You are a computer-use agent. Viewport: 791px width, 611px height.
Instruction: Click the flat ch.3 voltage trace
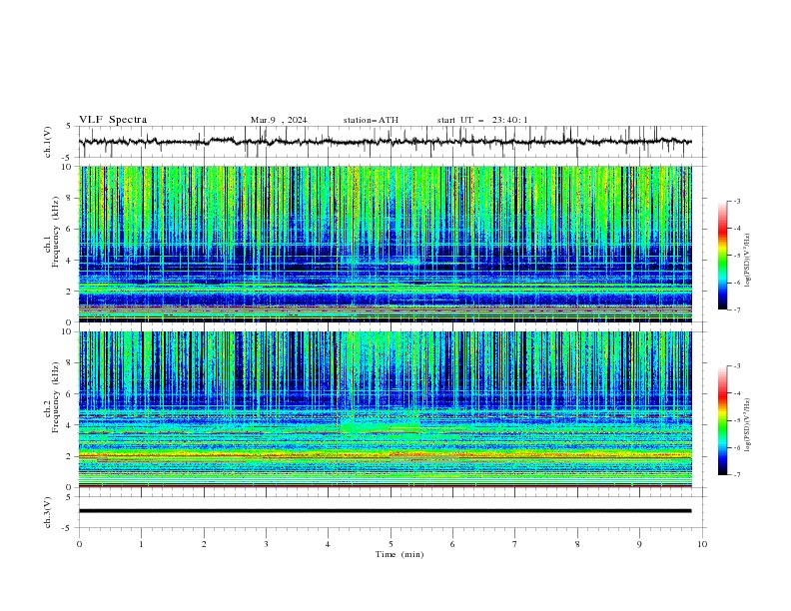click(x=385, y=511)
